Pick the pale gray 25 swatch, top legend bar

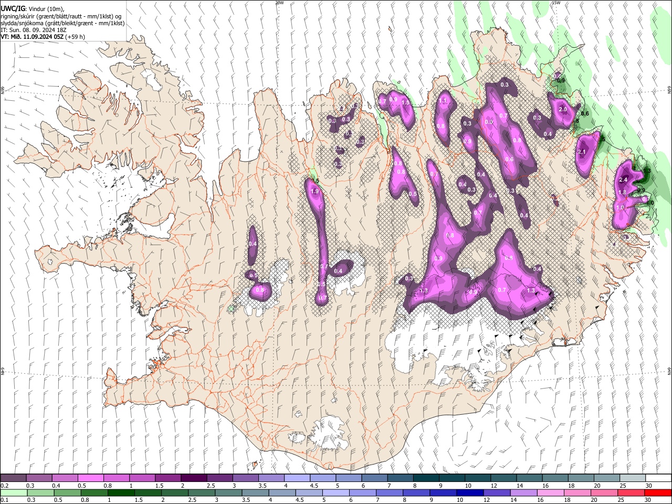[x=632, y=478]
